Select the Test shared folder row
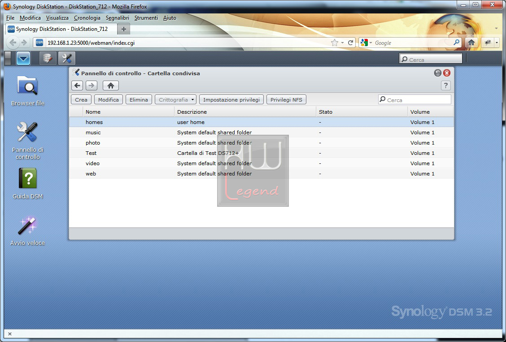The height and width of the screenshot is (342, 506). [x=262, y=153]
